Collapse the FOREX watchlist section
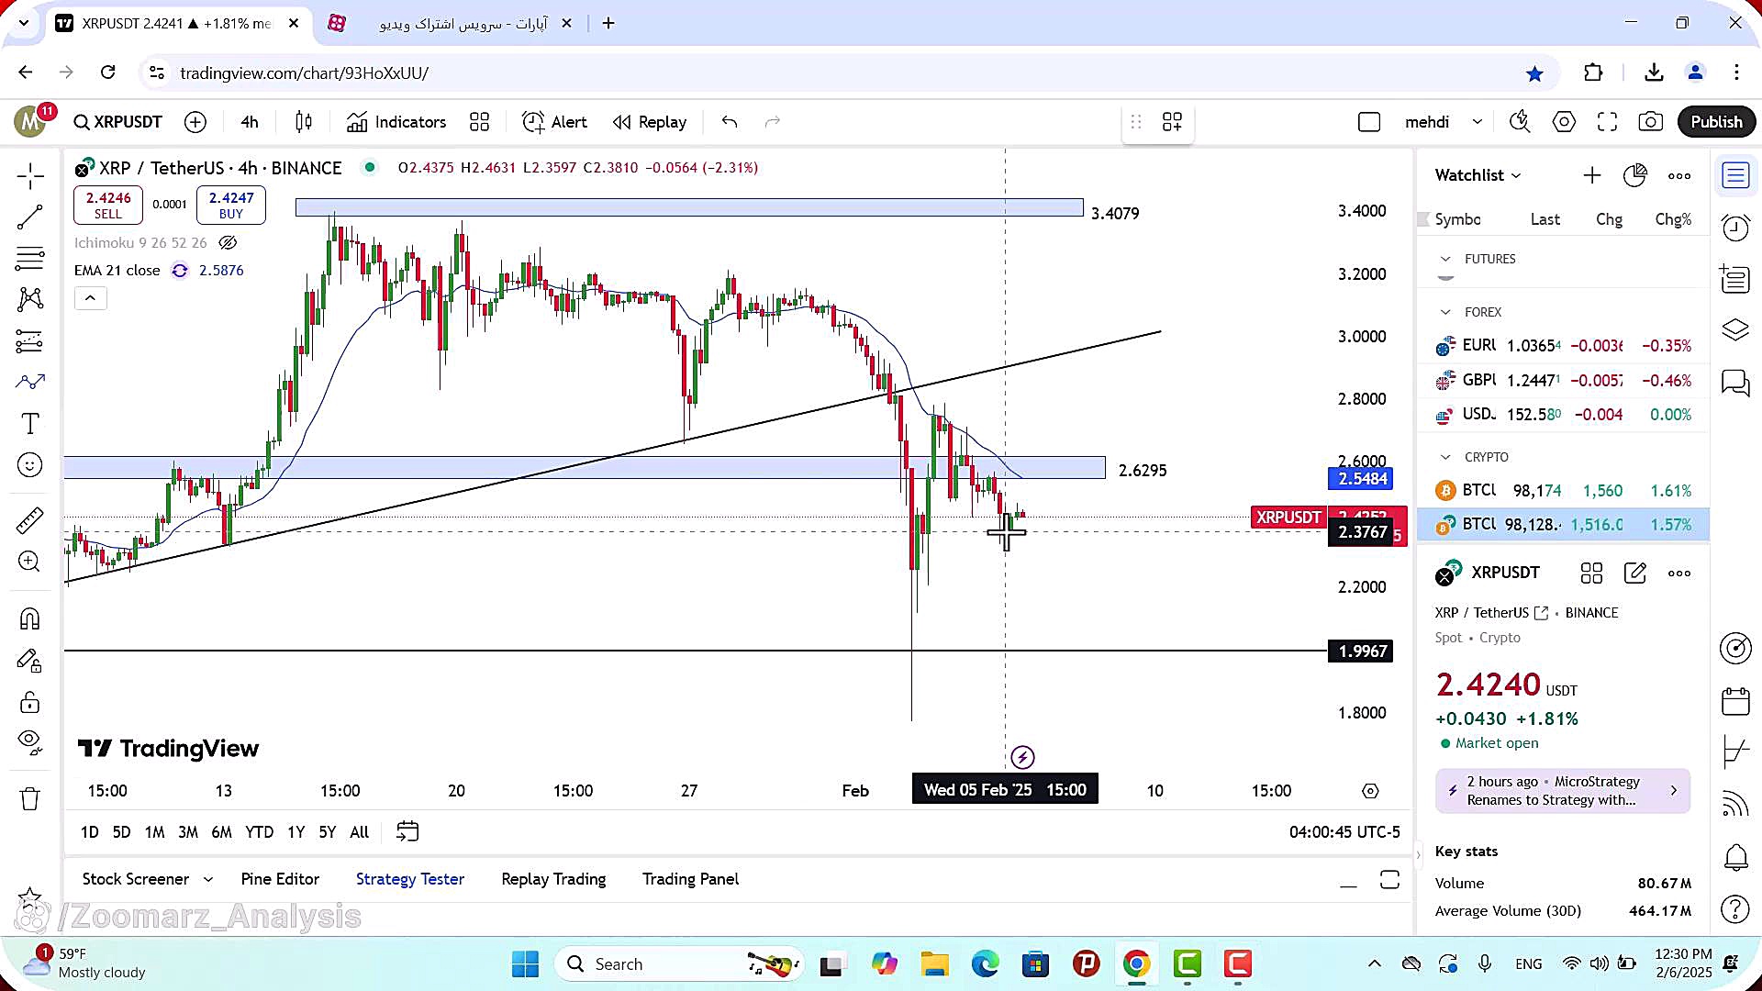1762x991 pixels. [1445, 312]
